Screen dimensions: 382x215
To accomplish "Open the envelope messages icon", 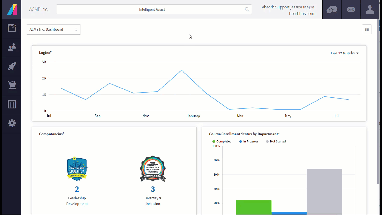I will tap(351, 10).
